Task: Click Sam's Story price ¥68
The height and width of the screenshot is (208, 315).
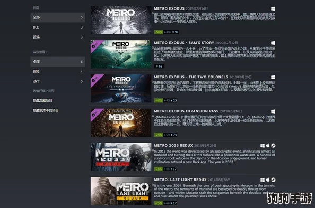Action: pos(159,66)
